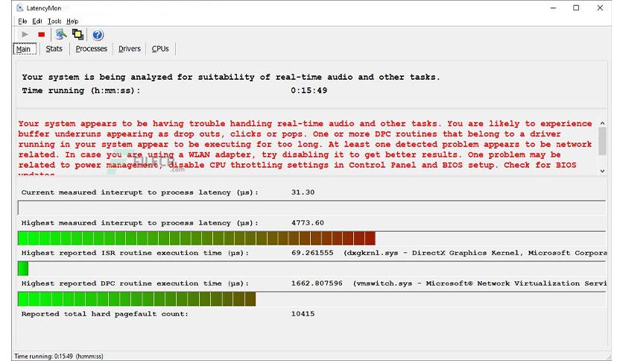Start monitoring with the green play button
623x361 pixels.
click(x=25, y=34)
